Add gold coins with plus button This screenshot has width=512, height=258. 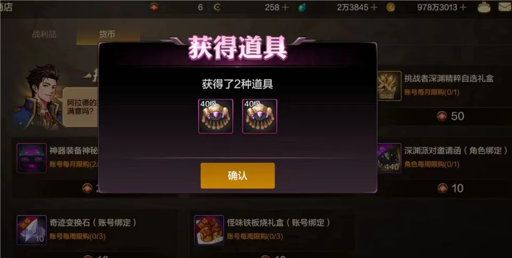click(x=463, y=7)
